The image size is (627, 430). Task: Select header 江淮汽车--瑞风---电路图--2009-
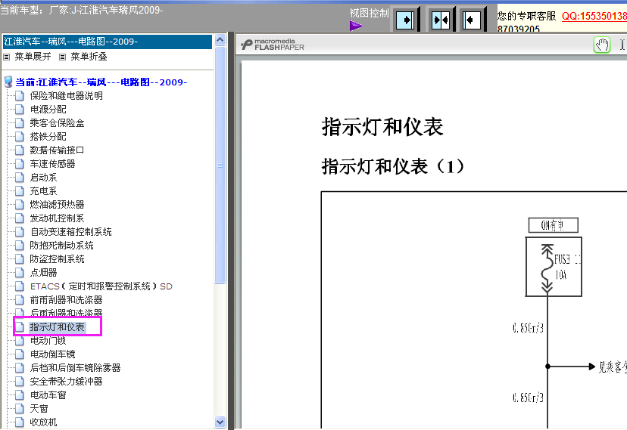tap(108, 42)
